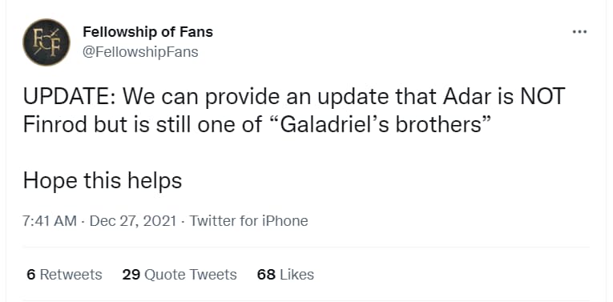
Task: Click the number 6 before Retweets
Action: [x=31, y=275]
